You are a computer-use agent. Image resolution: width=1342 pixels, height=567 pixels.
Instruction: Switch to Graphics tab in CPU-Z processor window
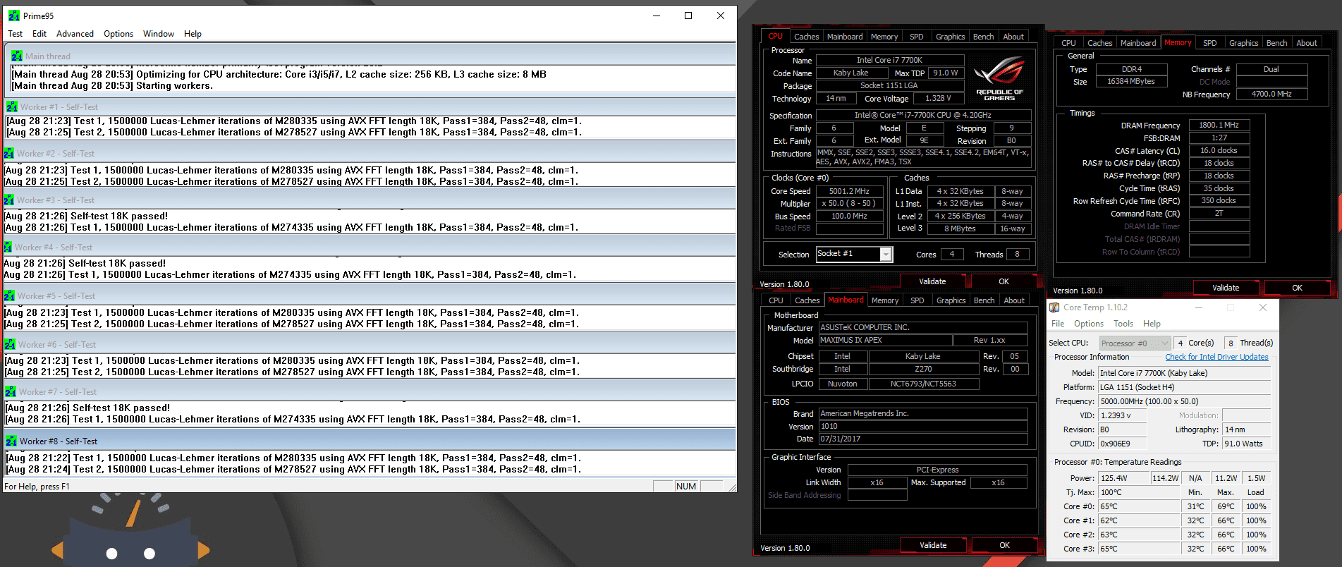pyautogui.click(x=950, y=37)
